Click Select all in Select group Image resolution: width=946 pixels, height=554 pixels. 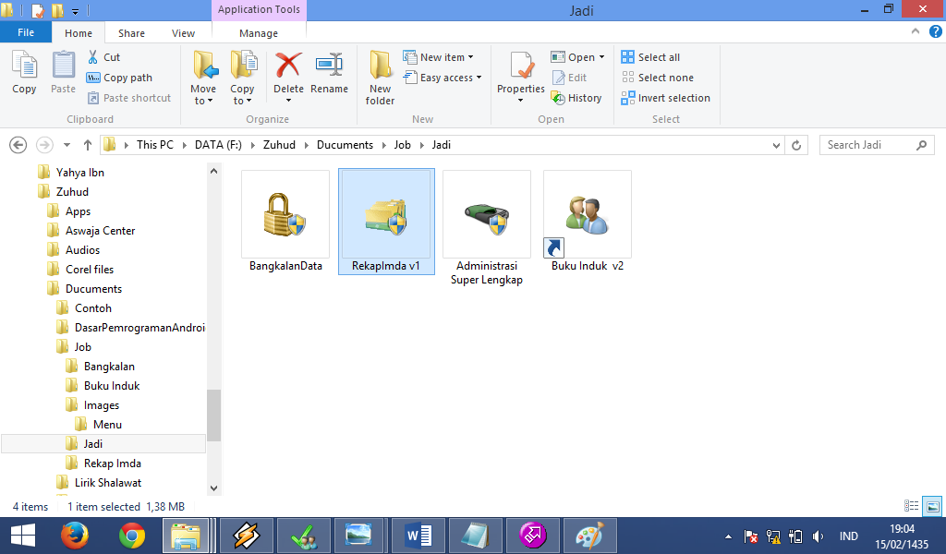click(x=650, y=57)
